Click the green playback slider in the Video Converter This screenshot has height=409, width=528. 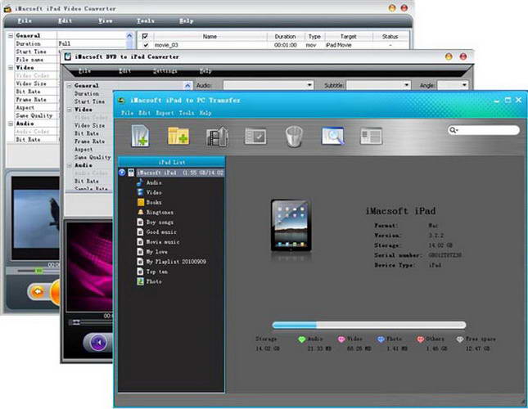coord(39,271)
